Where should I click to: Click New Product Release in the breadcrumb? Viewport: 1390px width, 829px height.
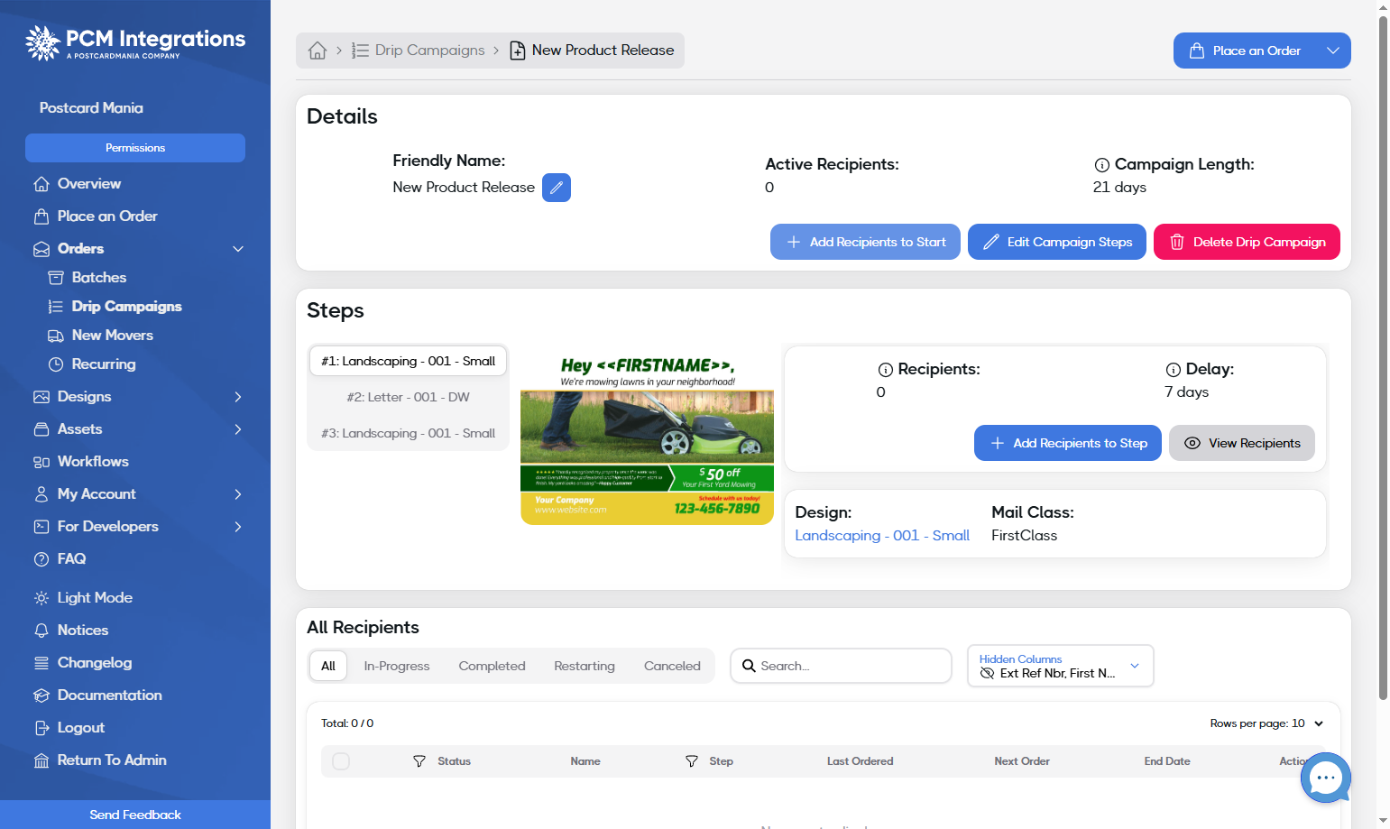592,51
